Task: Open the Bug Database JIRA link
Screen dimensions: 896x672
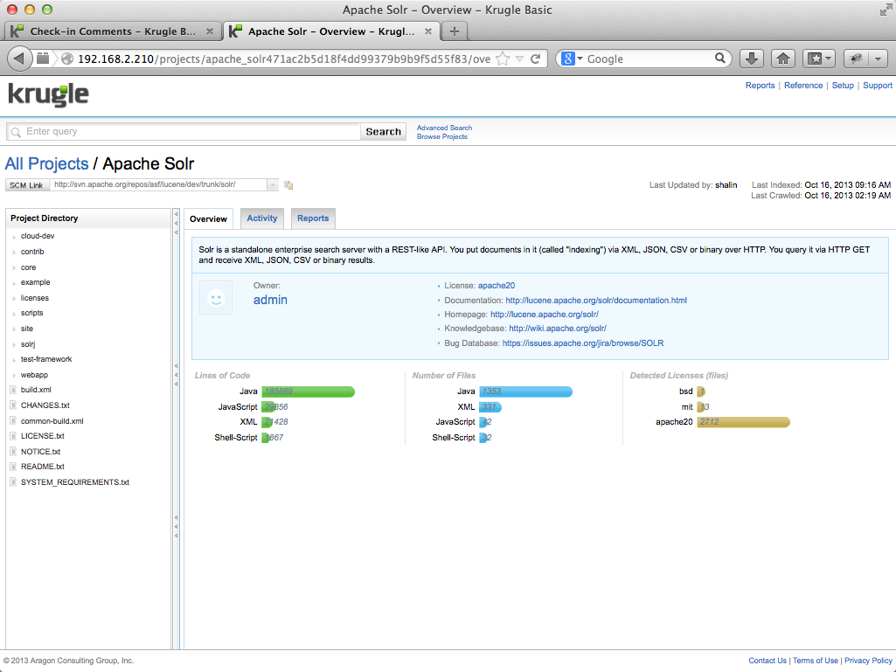Action: tap(583, 343)
